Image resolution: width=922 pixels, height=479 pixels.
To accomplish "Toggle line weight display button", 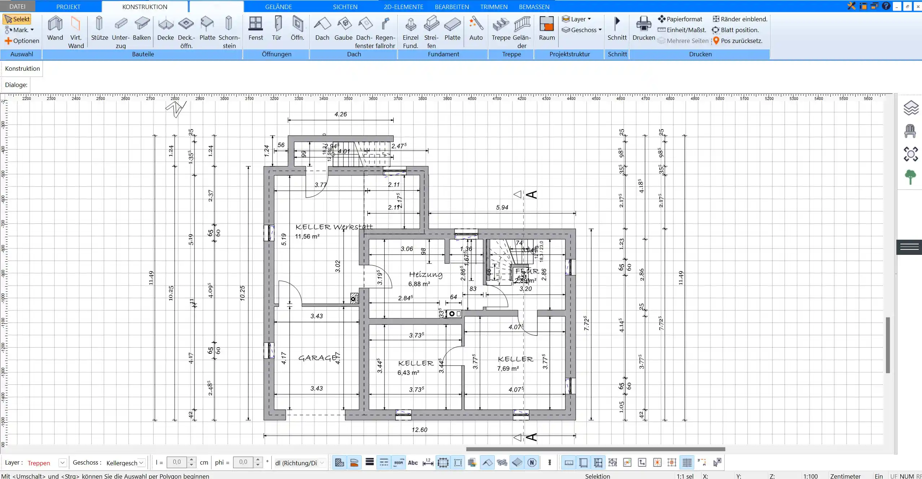I will pyautogui.click(x=369, y=462).
